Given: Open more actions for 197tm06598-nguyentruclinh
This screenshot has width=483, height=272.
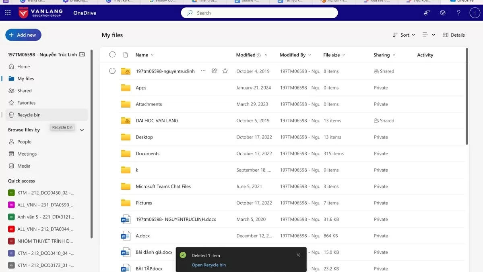Looking at the screenshot, I should click(203, 71).
